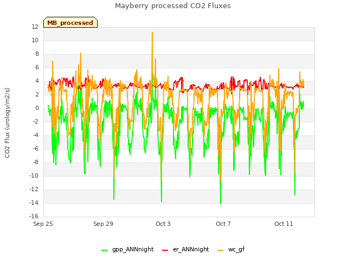Toggle the er_ANNnight legend entry

(185, 250)
